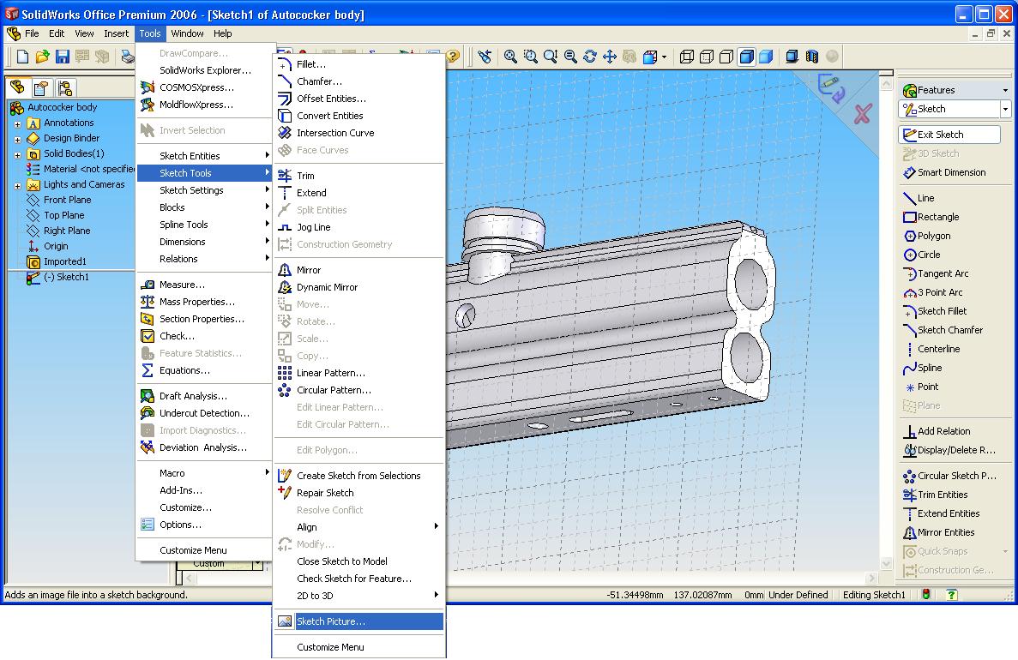
Task: Select the Tangent Arc tool
Action: (936, 273)
